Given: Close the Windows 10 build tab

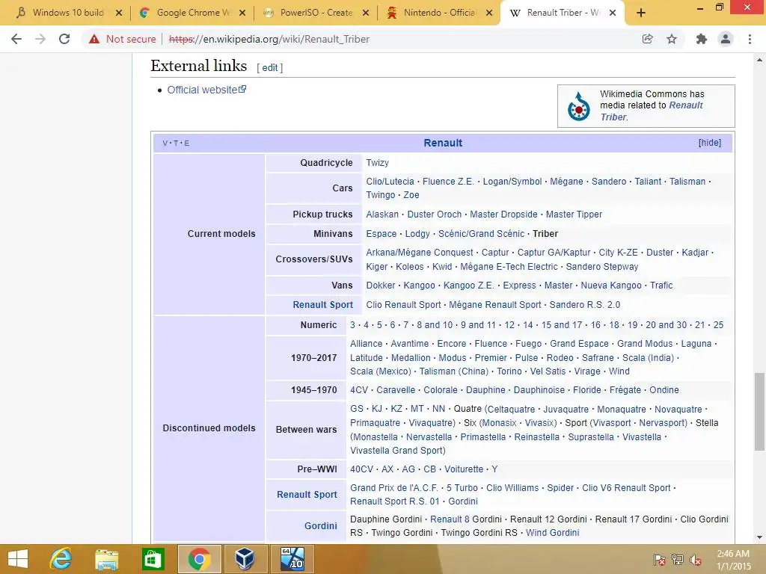Looking at the screenshot, I should tap(119, 13).
